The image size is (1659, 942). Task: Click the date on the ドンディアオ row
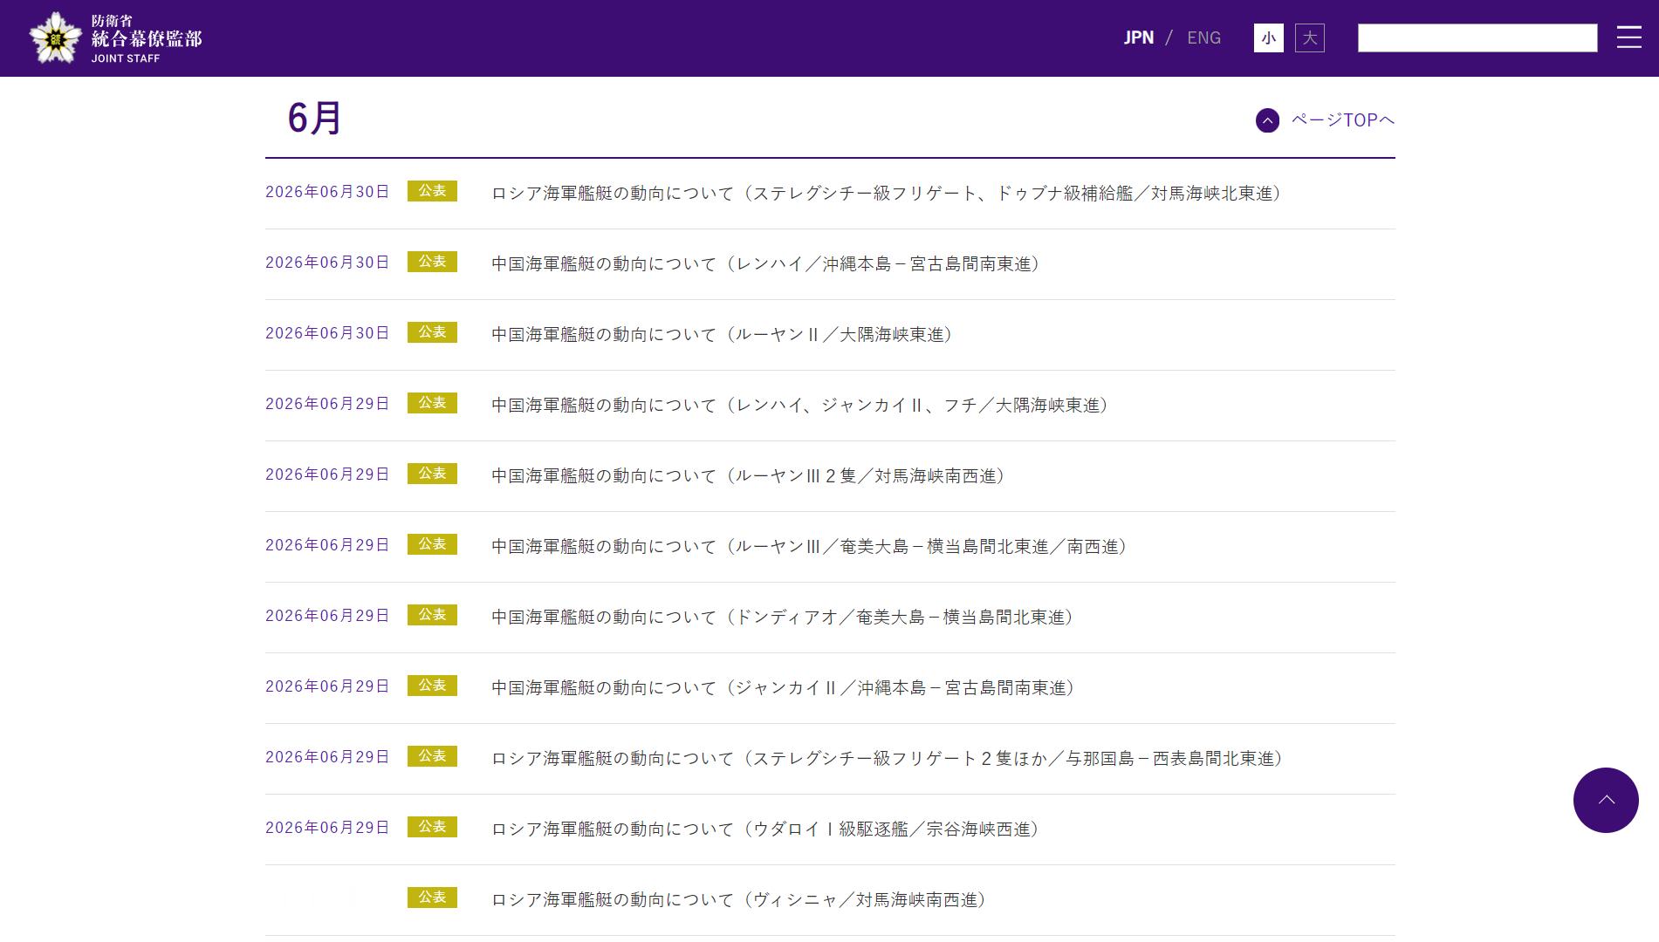[x=327, y=616]
